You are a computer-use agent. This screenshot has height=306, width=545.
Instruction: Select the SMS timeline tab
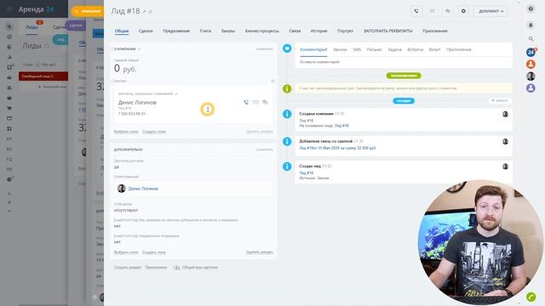click(357, 49)
